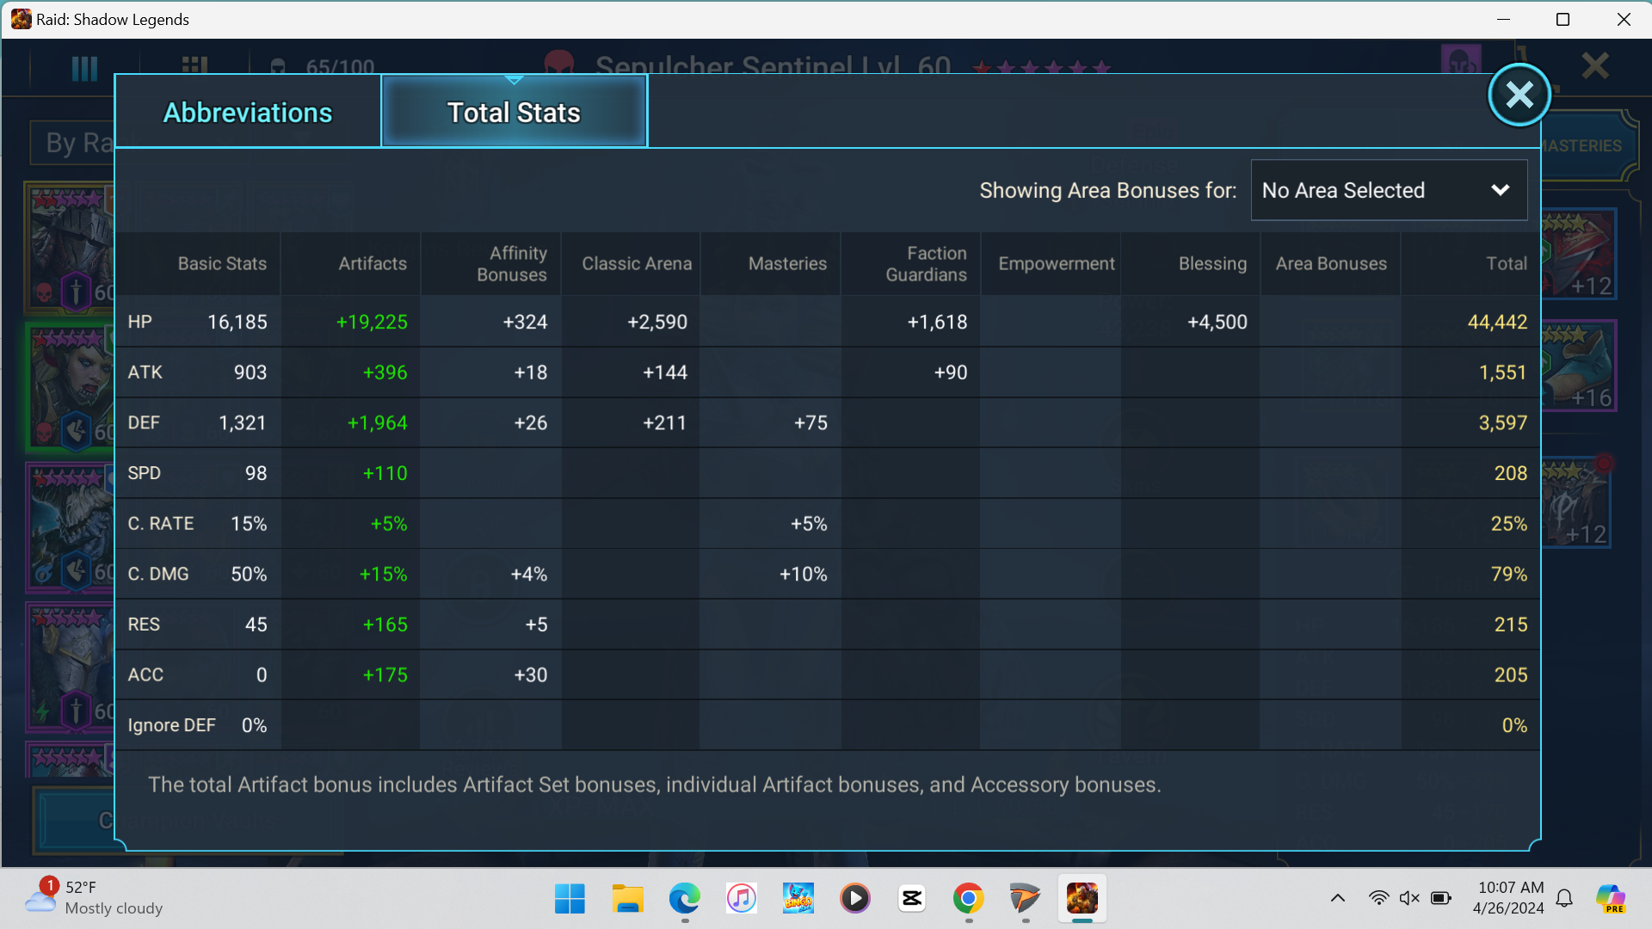
Task: Close the Total Stats popup
Action: (1519, 95)
